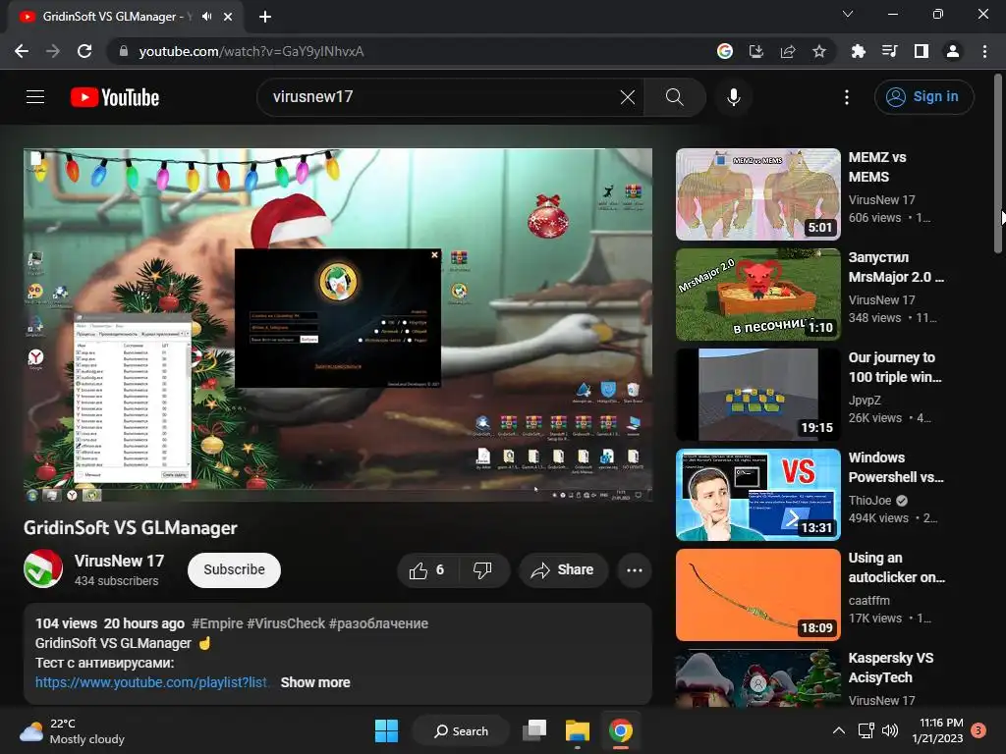
Task: Click the #VirusCheck hashtag
Action: 286,623
